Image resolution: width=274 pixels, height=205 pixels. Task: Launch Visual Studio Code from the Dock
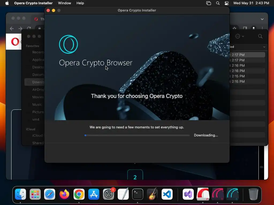pos(167,194)
